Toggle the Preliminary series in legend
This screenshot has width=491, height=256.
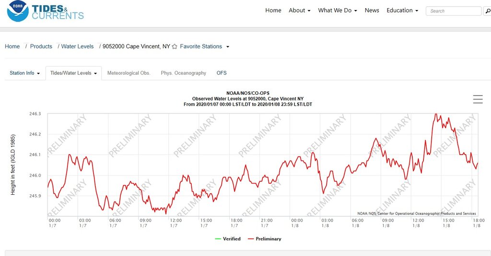(265, 239)
